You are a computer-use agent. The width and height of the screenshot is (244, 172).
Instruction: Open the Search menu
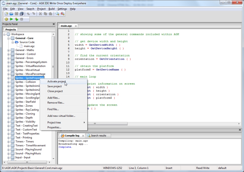(30, 9)
